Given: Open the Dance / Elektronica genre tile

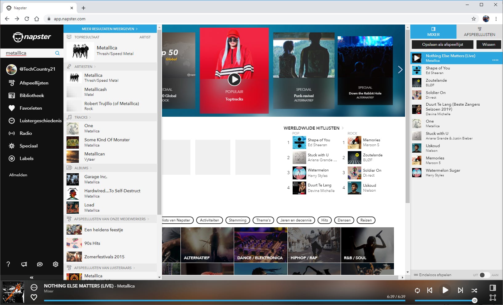Looking at the screenshot, I should click(261, 245).
